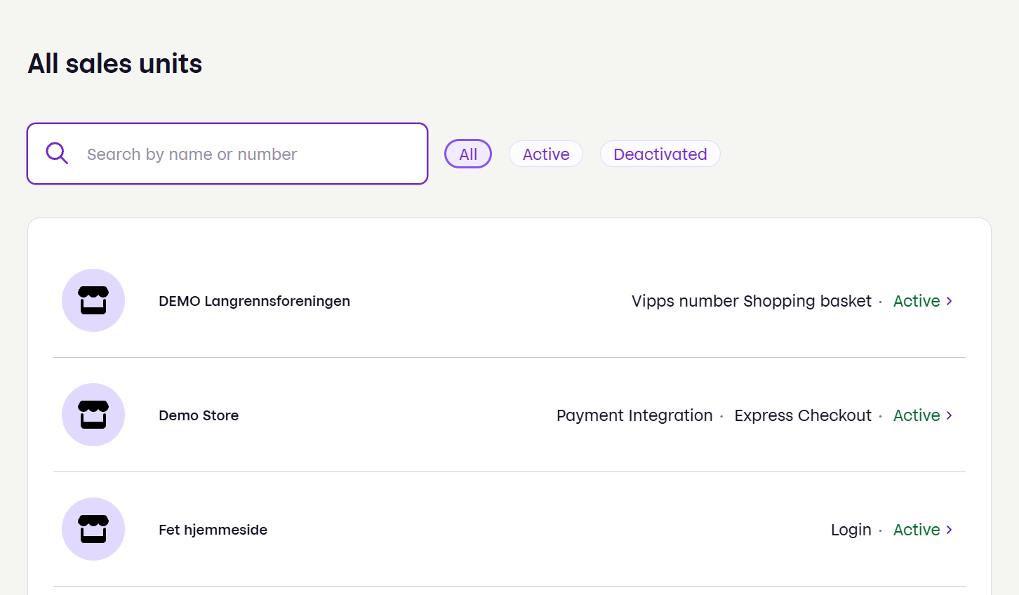The image size is (1019, 595).
Task: Expand the Demo Store row chevron
Action: click(x=949, y=415)
